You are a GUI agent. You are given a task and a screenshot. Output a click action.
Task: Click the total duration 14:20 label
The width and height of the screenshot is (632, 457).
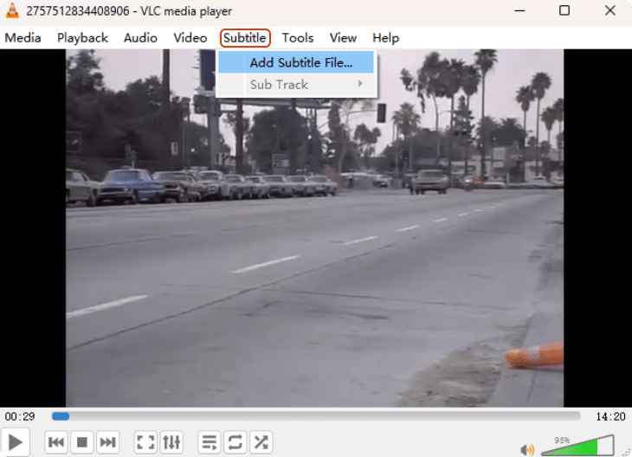(x=610, y=416)
